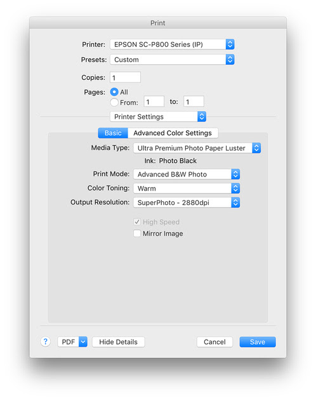Click the help question mark icon
The height and width of the screenshot is (400, 316).
pos(46,342)
